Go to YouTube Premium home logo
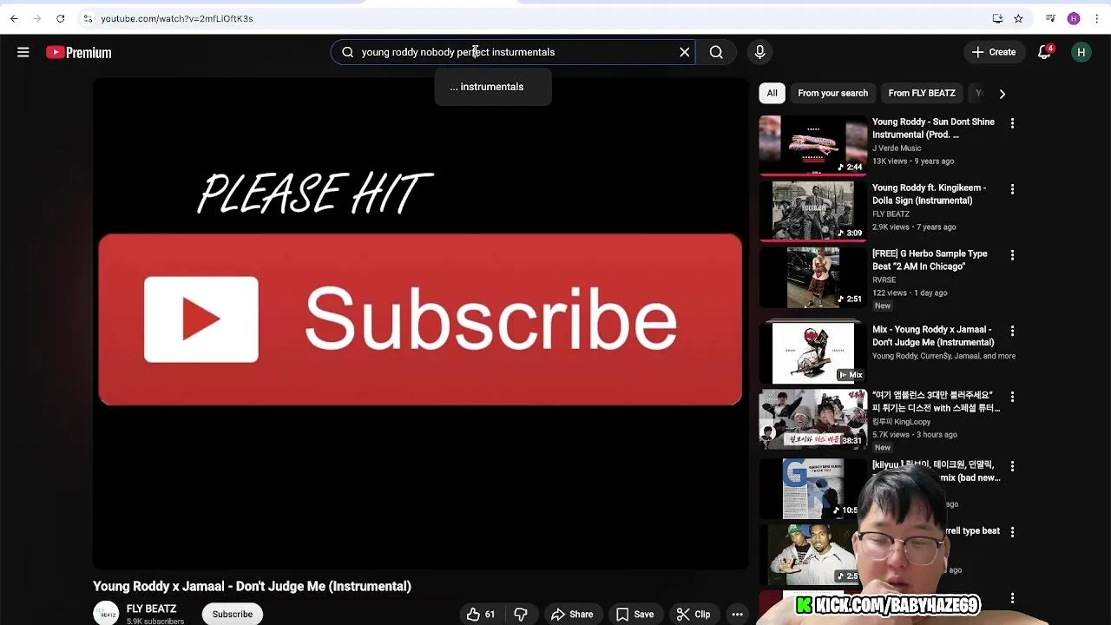This screenshot has height=625, width=1111. 79,53
